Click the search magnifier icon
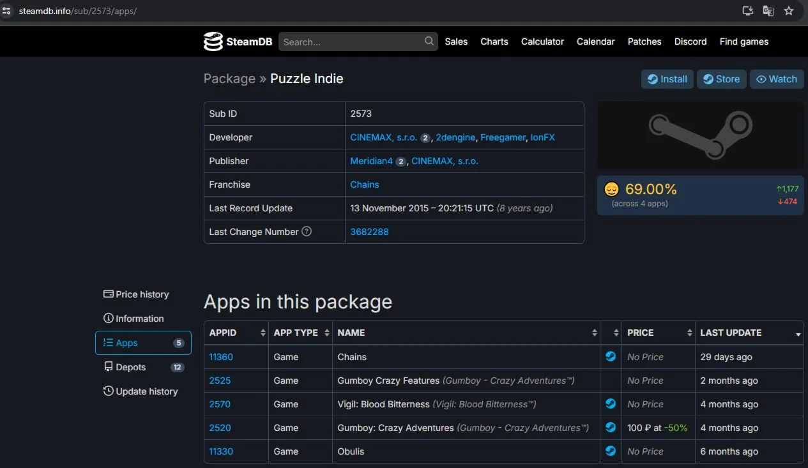Screen dimensions: 808x468 (x=429, y=42)
